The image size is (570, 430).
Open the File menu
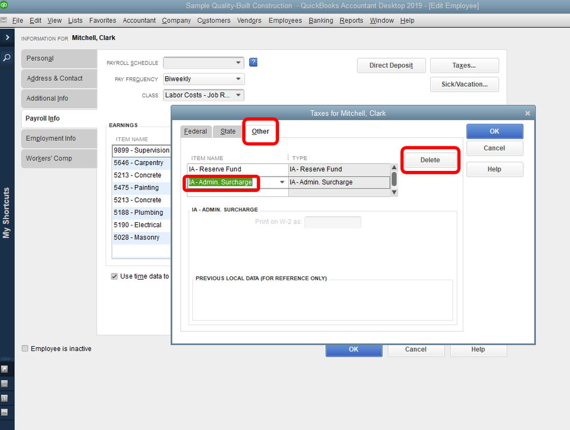pyautogui.click(x=18, y=21)
